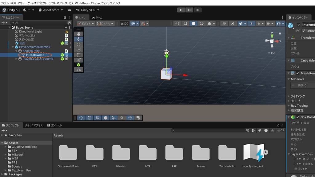Open the File (ファイル) menu

pyautogui.click(x=5, y=3)
